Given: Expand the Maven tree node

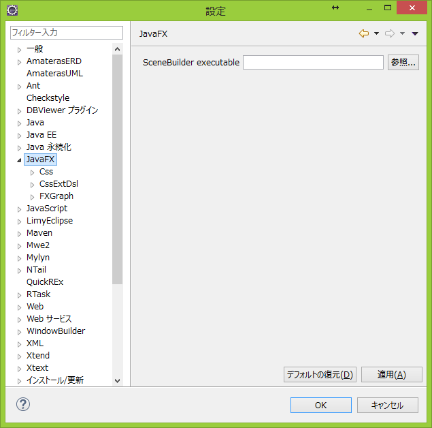Looking at the screenshot, I should tap(19, 234).
